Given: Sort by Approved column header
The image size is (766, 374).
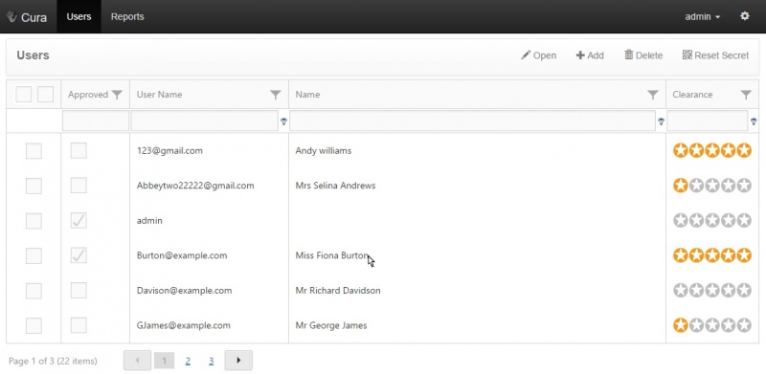Looking at the screenshot, I should [88, 95].
